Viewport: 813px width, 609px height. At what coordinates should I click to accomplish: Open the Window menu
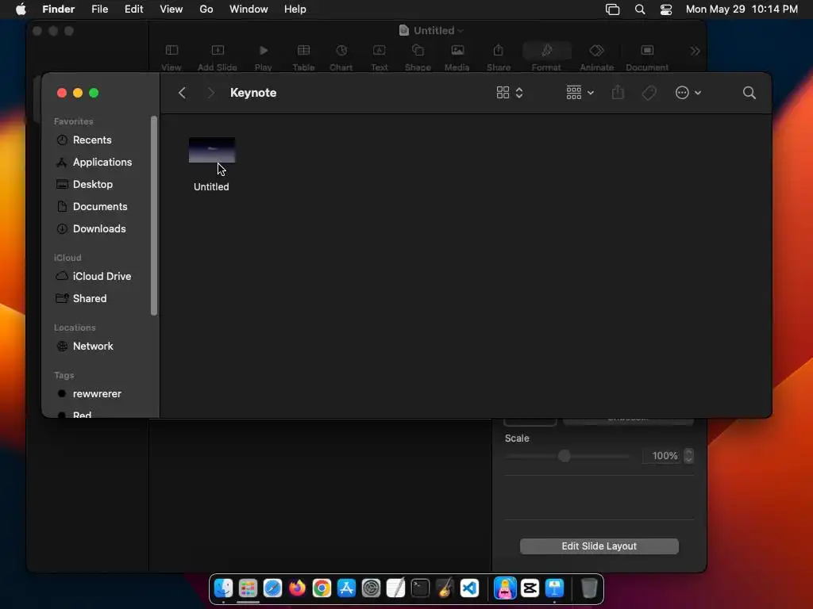tap(249, 10)
